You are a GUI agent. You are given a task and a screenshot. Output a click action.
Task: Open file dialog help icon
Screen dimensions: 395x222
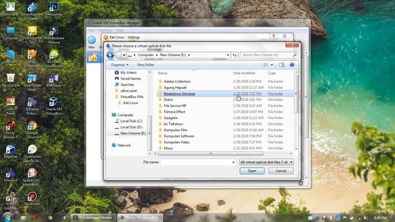[292, 65]
